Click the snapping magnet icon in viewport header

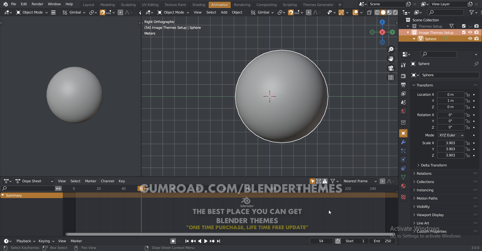(102, 12)
